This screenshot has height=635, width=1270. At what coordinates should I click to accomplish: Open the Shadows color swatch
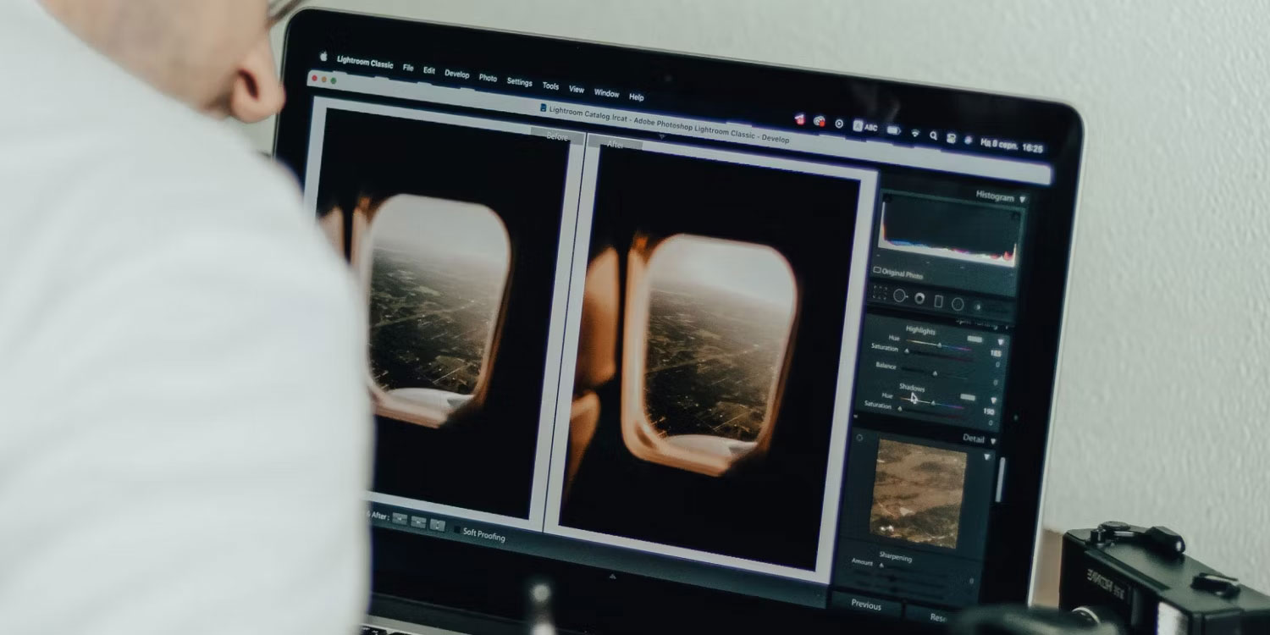coord(968,397)
